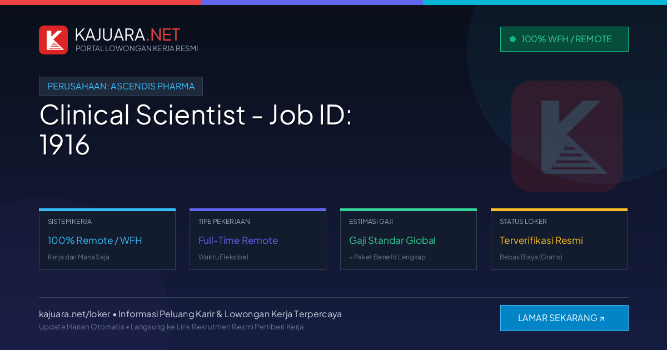Viewport: 667px width, 350px height.
Task: Click the + Paket Benefit Lengkap text
Action: [x=387, y=257]
